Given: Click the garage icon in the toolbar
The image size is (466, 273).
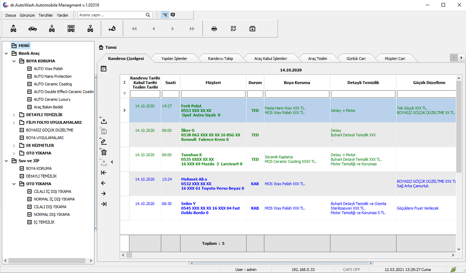Looking at the screenshot, I should tap(71, 29).
